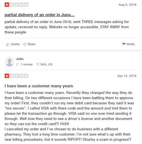Click the Aug 9, 2018 date
The image size is (142, 144).
pos(127,5)
